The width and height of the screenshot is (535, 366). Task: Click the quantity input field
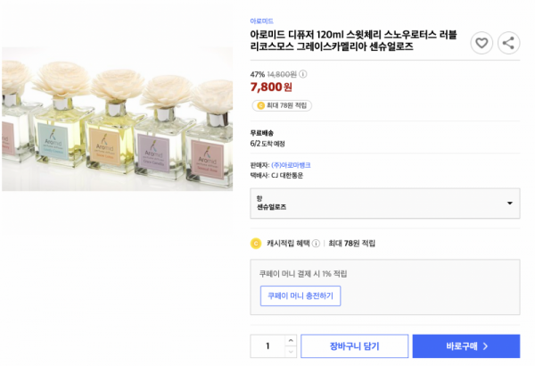(x=267, y=346)
